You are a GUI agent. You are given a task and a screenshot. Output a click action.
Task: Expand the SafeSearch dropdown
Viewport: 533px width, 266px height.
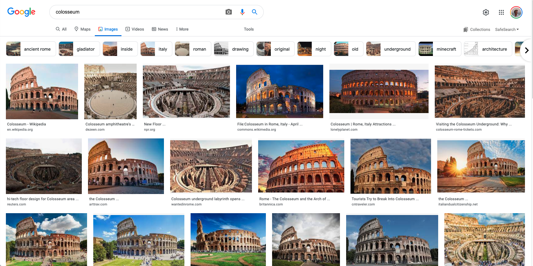click(507, 30)
